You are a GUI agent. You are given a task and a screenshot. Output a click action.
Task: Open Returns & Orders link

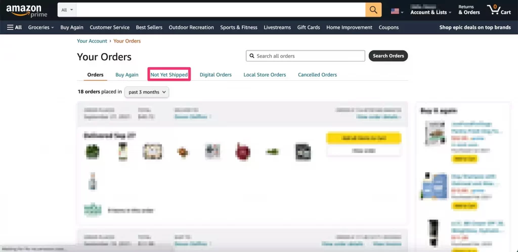[x=469, y=10]
